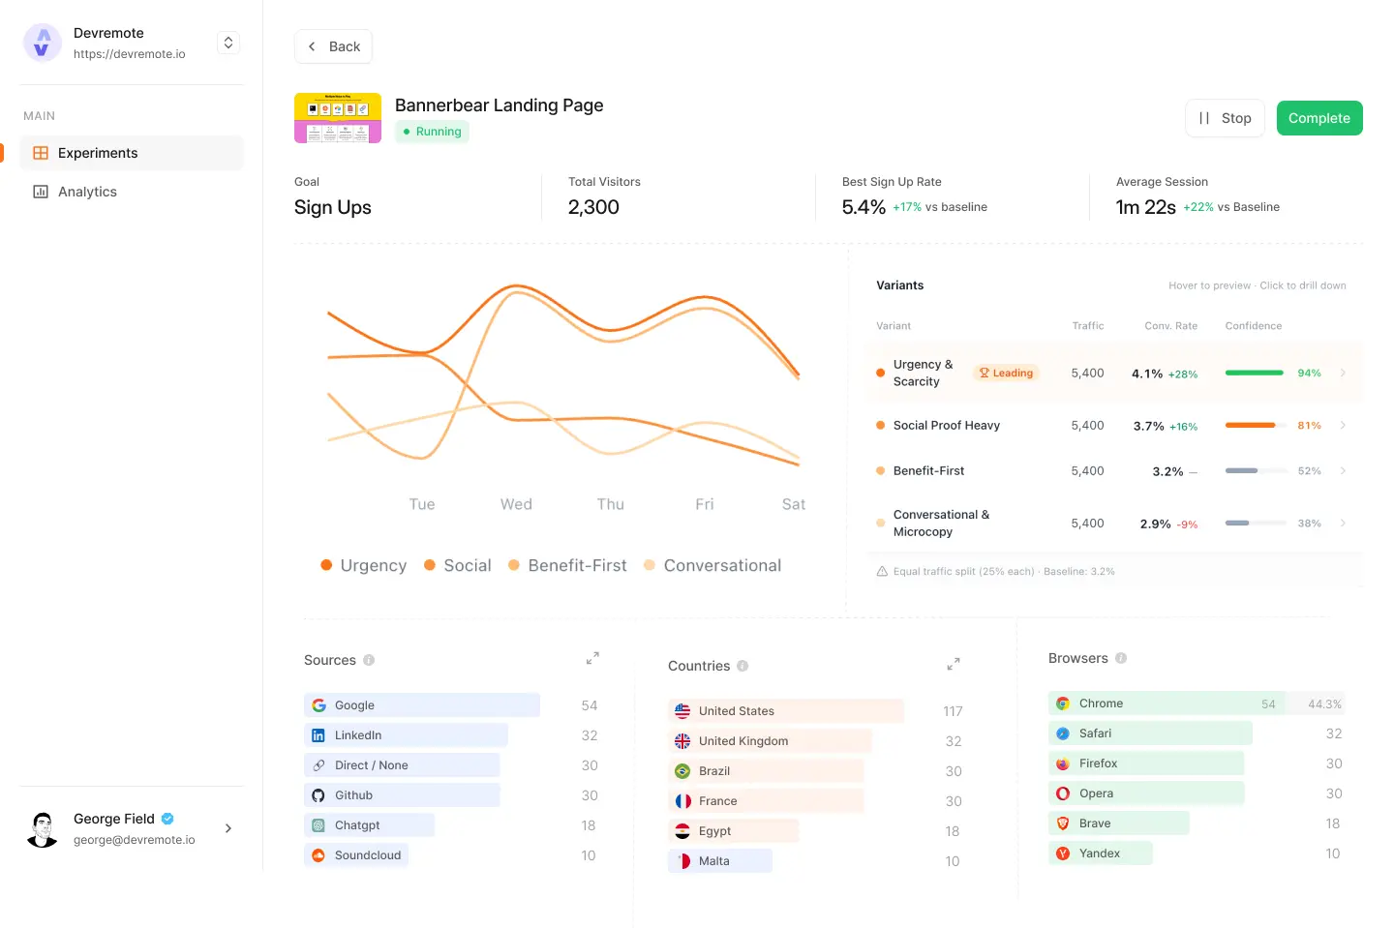This screenshot has height=928, width=1394.
Task: Click the Brazil flag icon
Action: pyautogui.click(x=682, y=771)
